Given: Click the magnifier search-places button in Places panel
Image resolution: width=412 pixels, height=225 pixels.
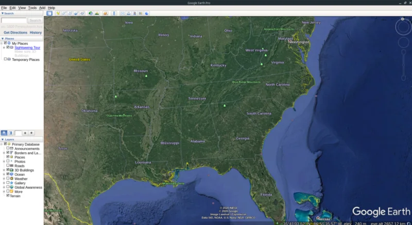Looking at the screenshot, I should (4, 133).
